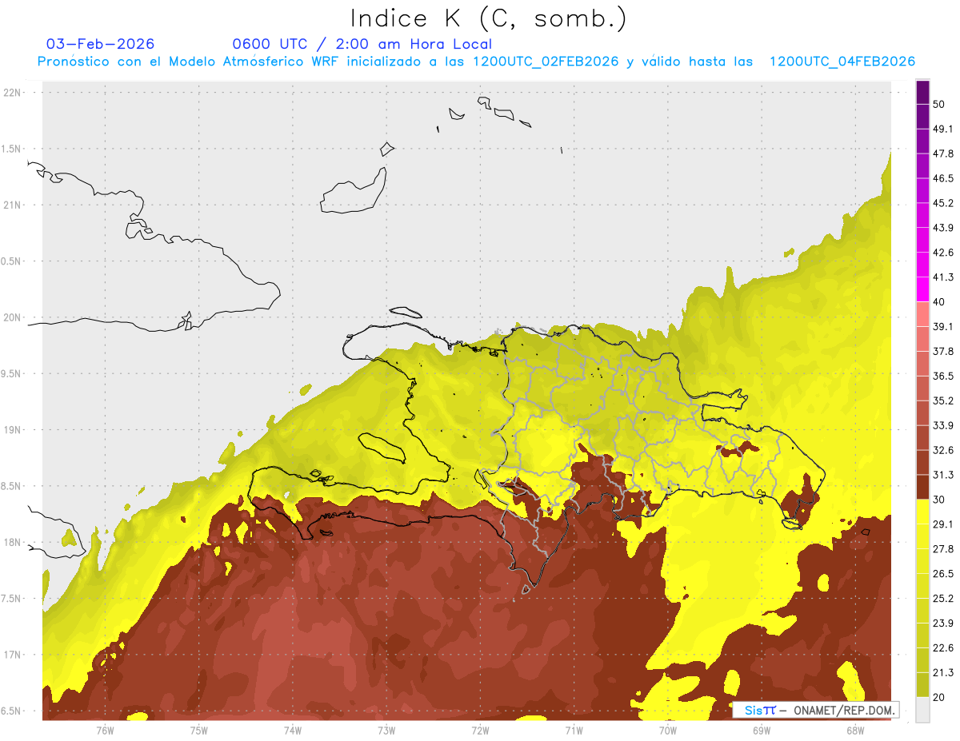Click the '74W' longitude label
The image size is (960, 741).
tap(293, 730)
